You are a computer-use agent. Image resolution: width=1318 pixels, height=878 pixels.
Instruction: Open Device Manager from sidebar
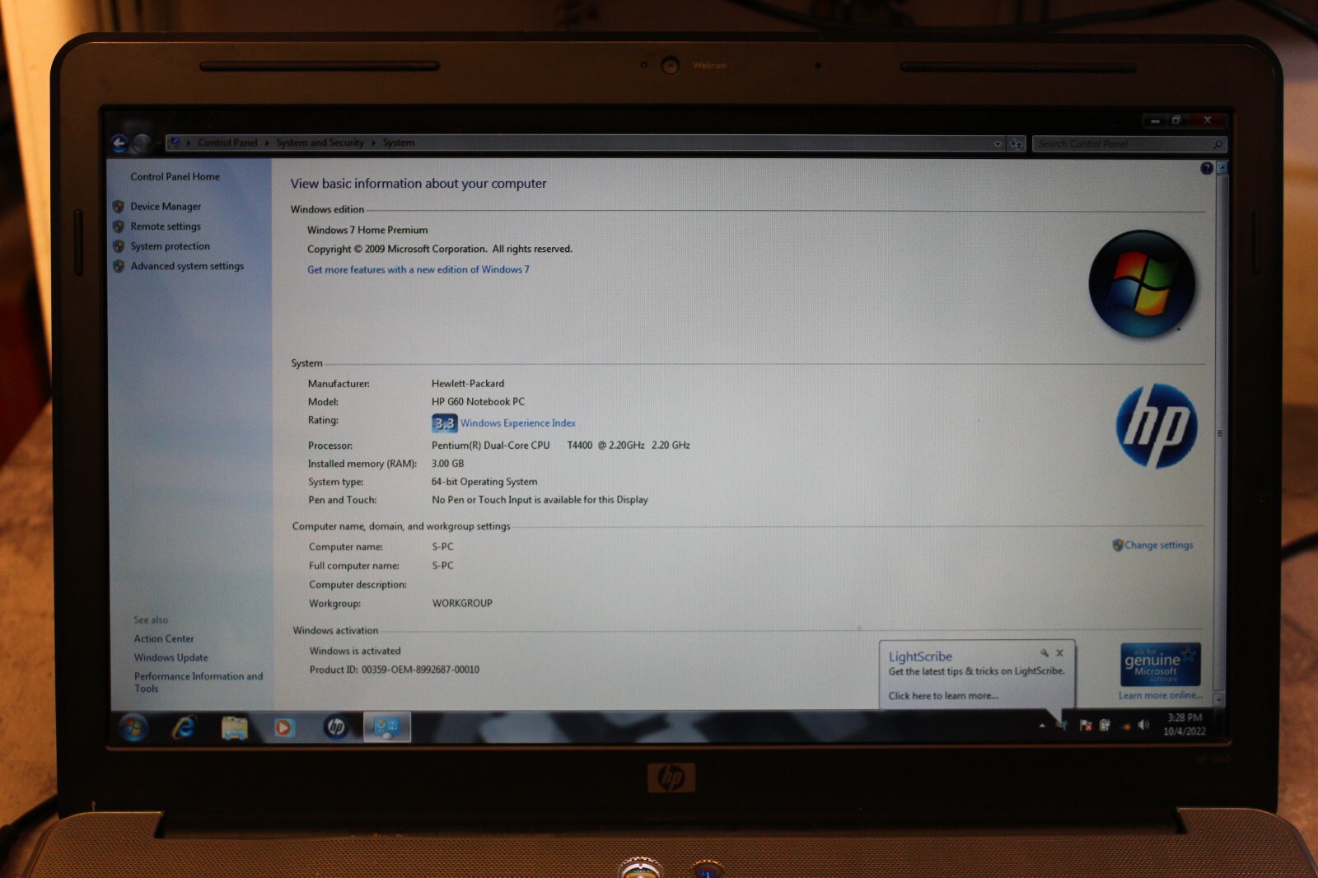[x=165, y=207]
